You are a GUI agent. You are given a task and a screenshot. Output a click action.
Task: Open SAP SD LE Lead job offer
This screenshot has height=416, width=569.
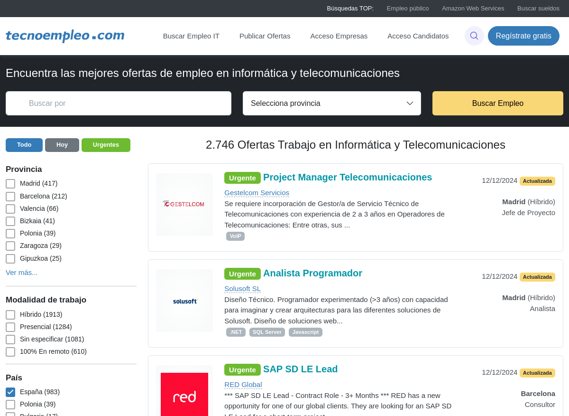301,369
